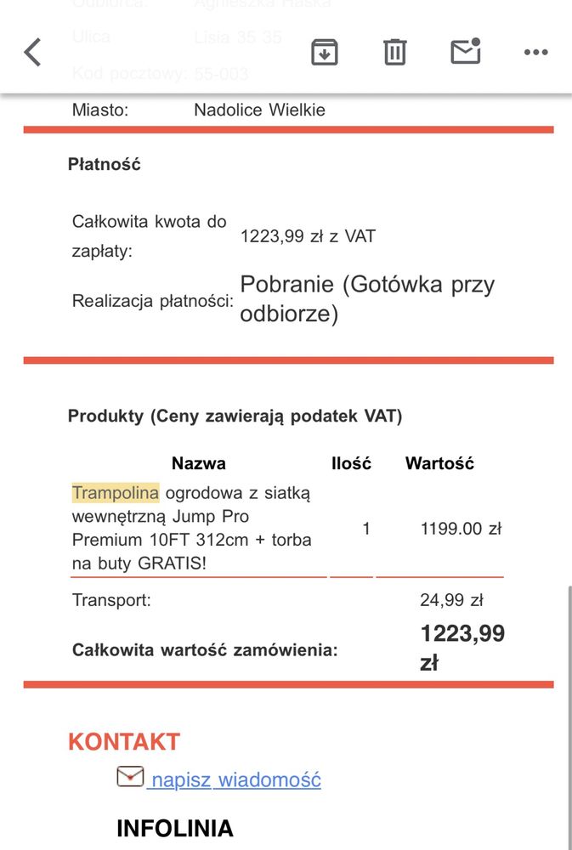Click the vertical scrollbar on right edge
The image size is (572, 850).
[569, 716]
